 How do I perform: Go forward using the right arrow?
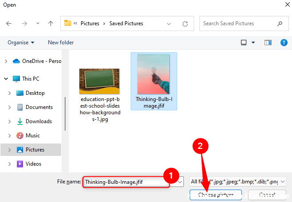tap(24, 23)
